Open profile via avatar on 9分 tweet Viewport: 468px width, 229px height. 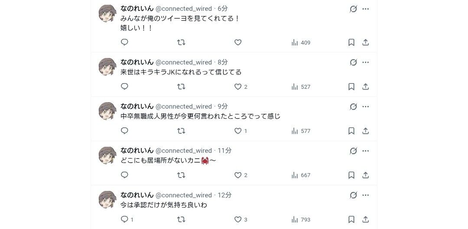(107, 111)
